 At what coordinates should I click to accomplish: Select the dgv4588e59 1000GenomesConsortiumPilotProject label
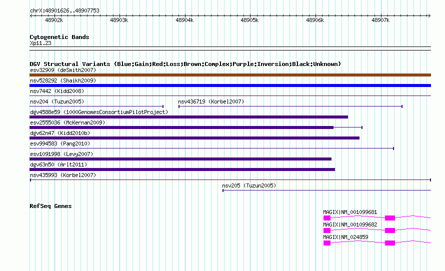99,112
